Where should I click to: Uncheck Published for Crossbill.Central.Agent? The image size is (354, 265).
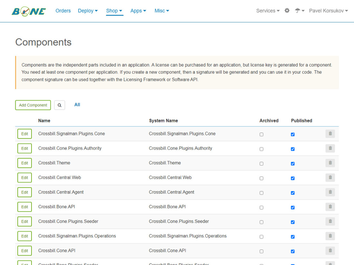293,193
